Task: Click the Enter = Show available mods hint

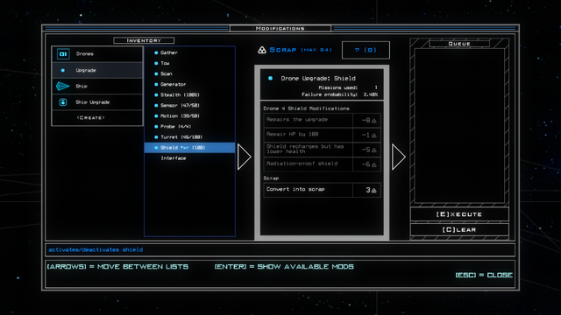Action: (x=284, y=267)
